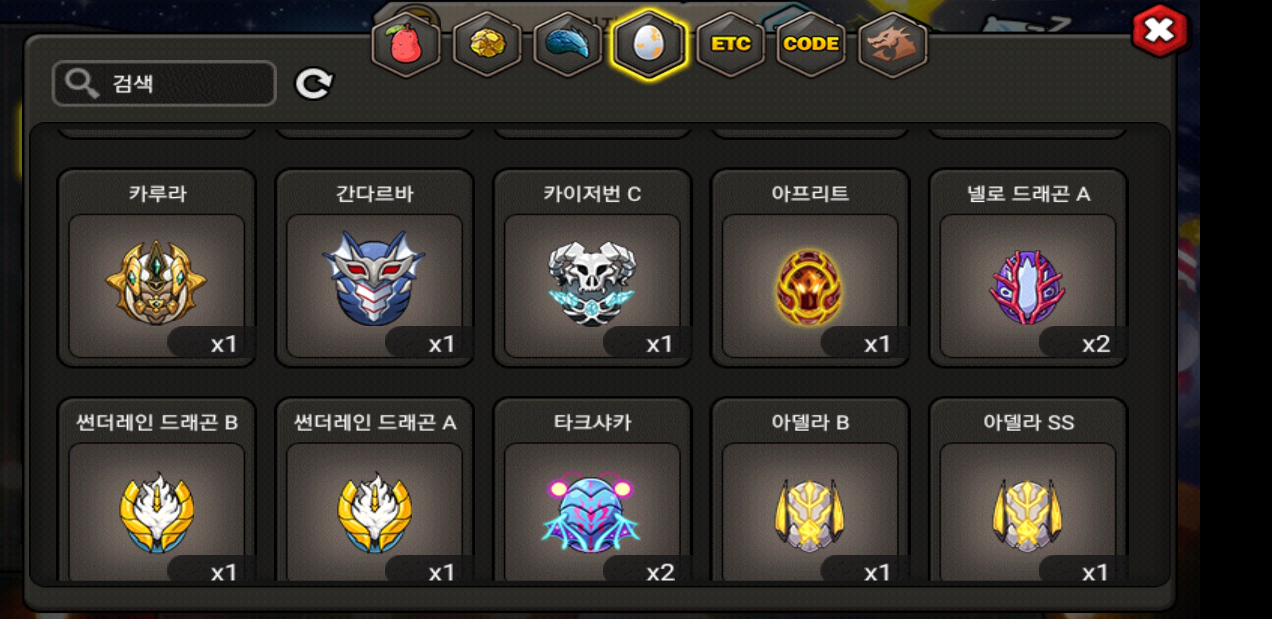The height and width of the screenshot is (619, 1272).
Task: Close the inventory with red X
Action: [1159, 31]
